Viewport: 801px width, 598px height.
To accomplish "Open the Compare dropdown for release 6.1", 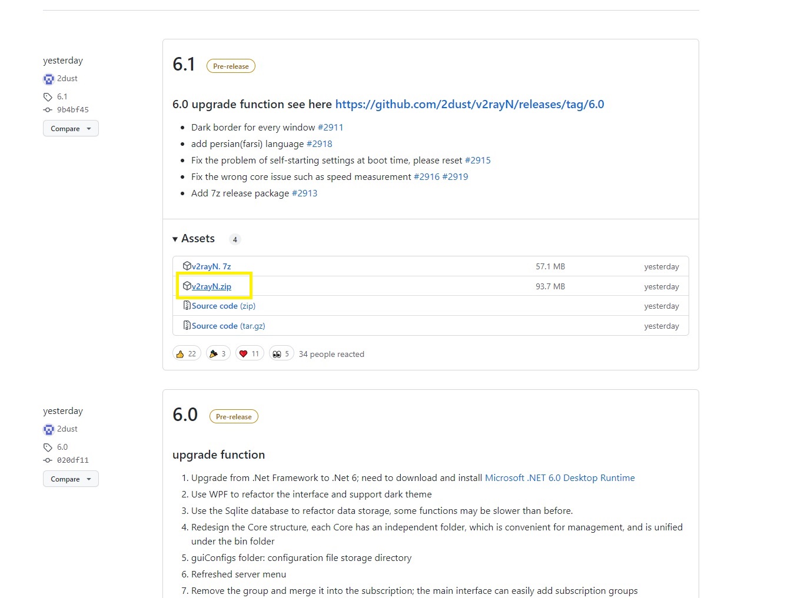I will (x=71, y=128).
